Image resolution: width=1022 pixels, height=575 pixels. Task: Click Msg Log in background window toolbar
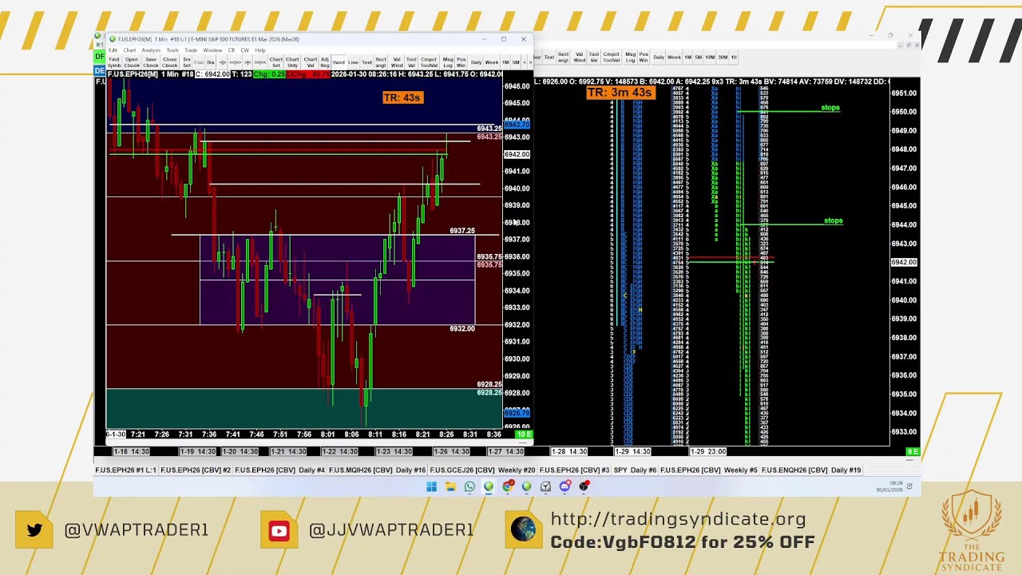(x=630, y=57)
